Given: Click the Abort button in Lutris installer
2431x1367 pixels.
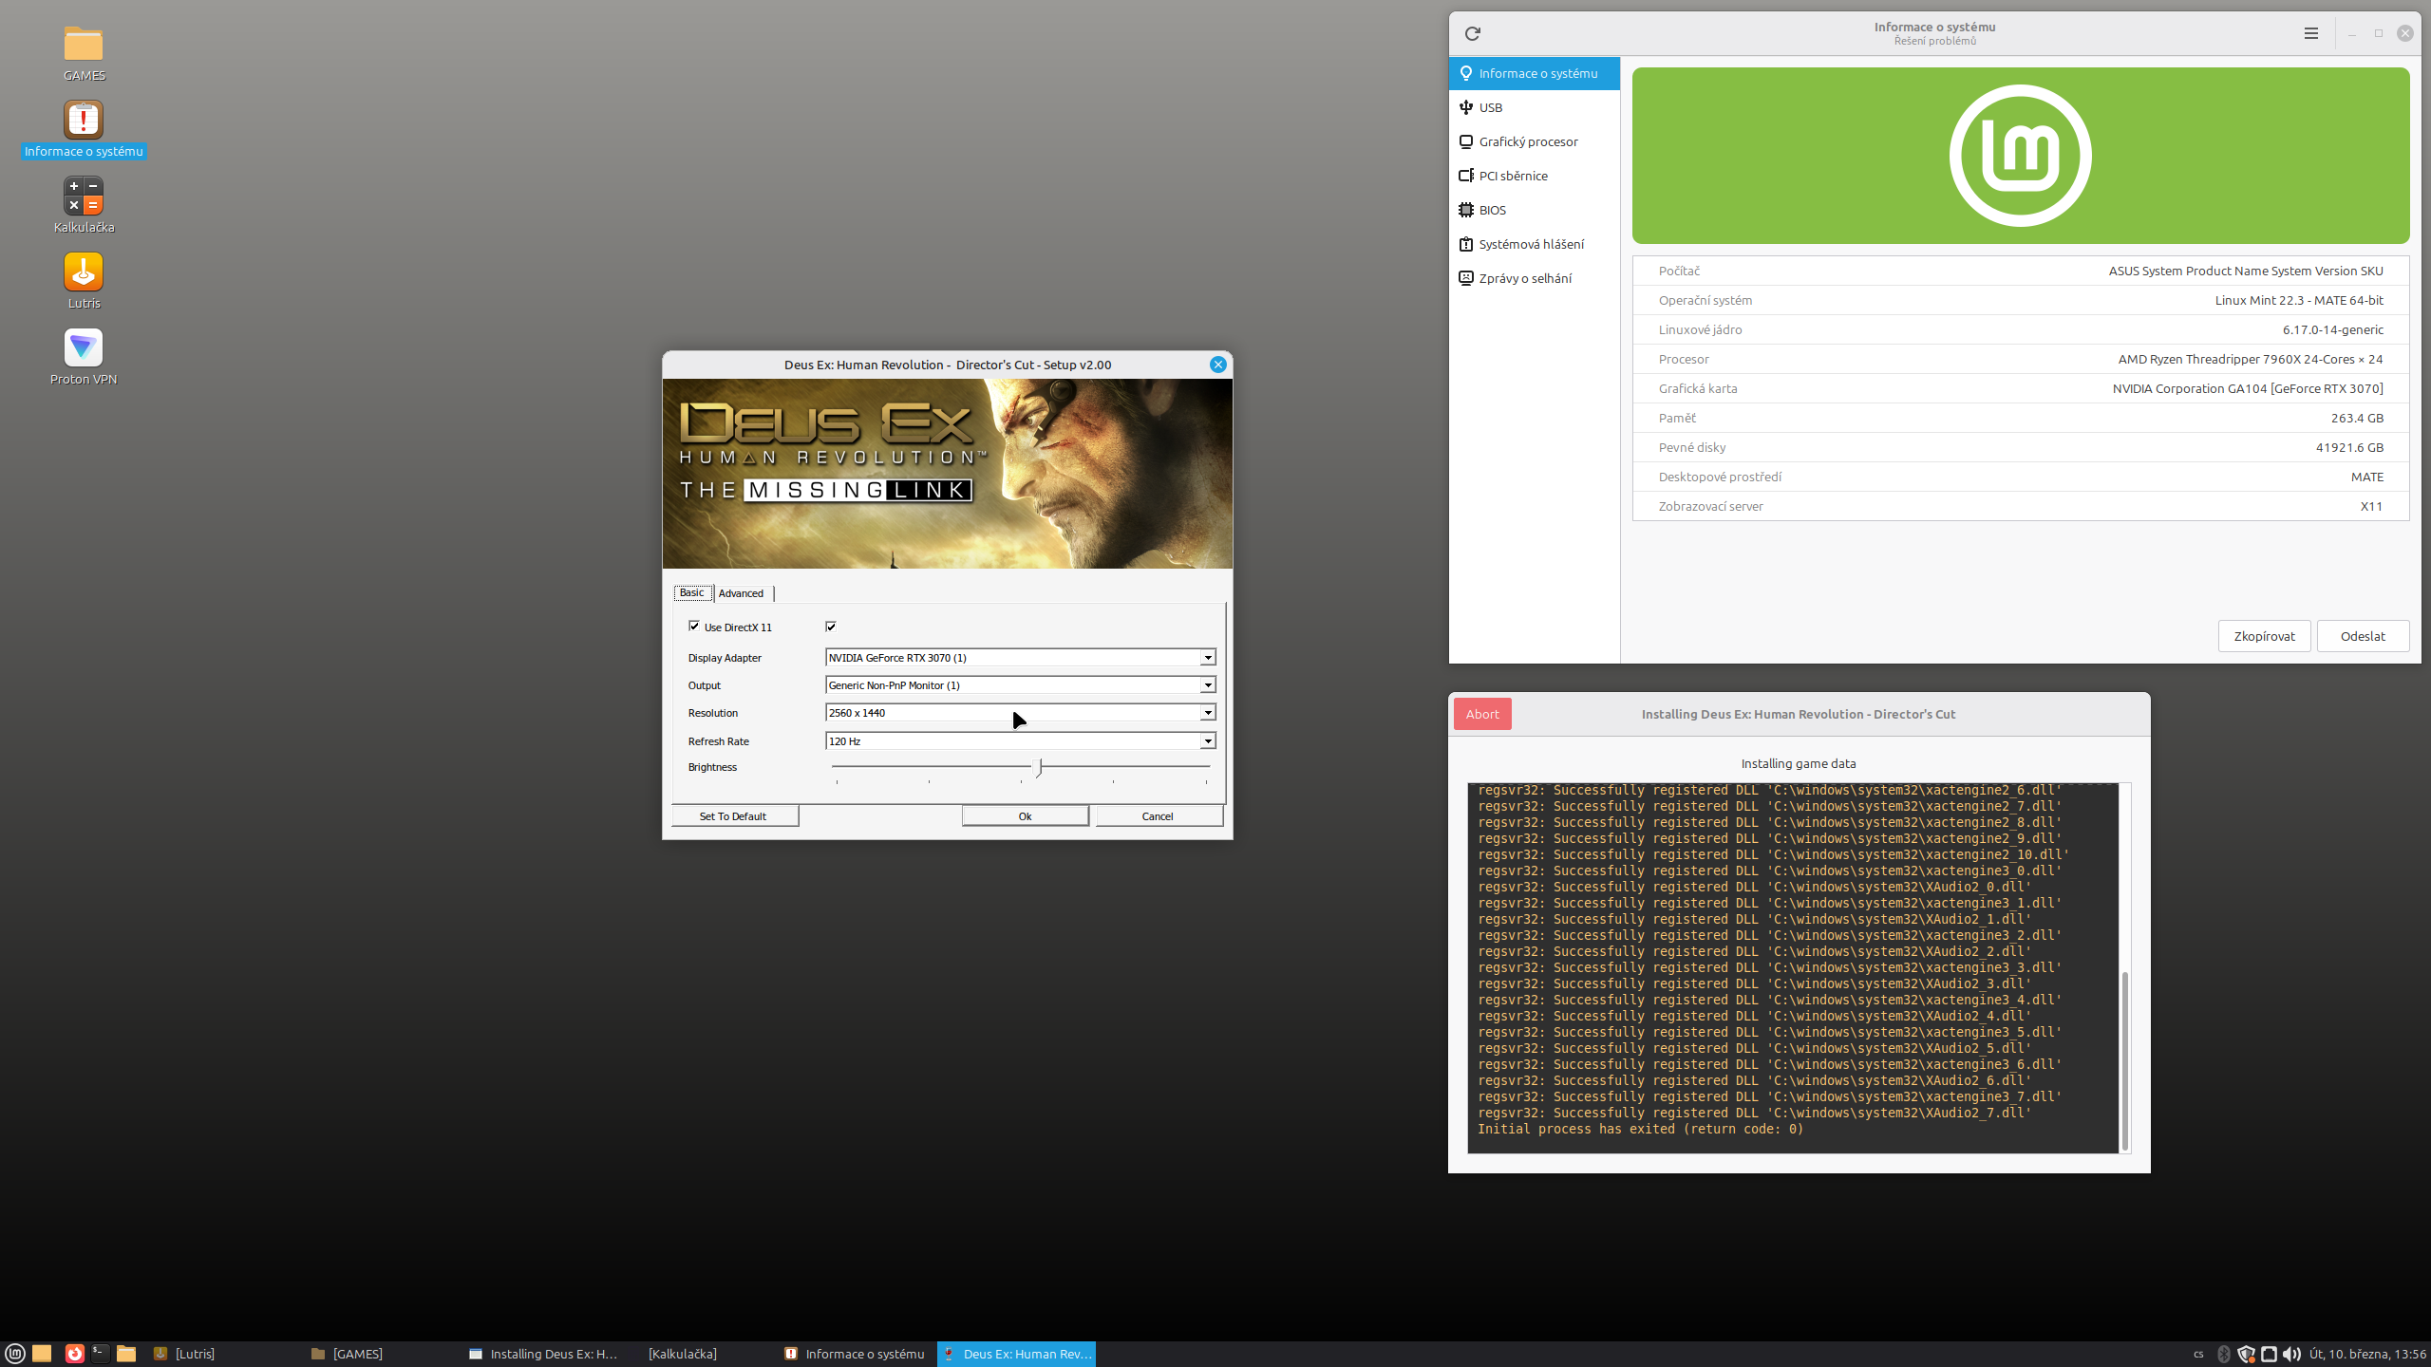Looking at the screenshot, I should 1481,714.
